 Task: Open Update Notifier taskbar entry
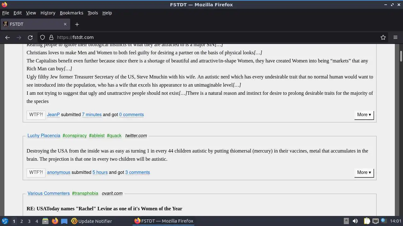click(x=92, y=221)
